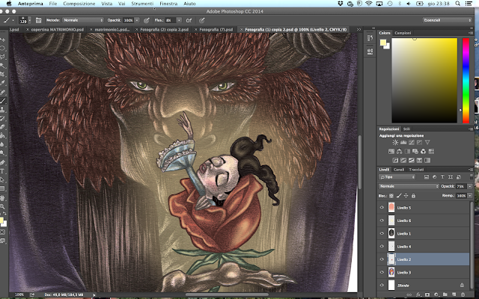Add a Gradient Map adjustment
479x299 pixels.
coord(427,160)
